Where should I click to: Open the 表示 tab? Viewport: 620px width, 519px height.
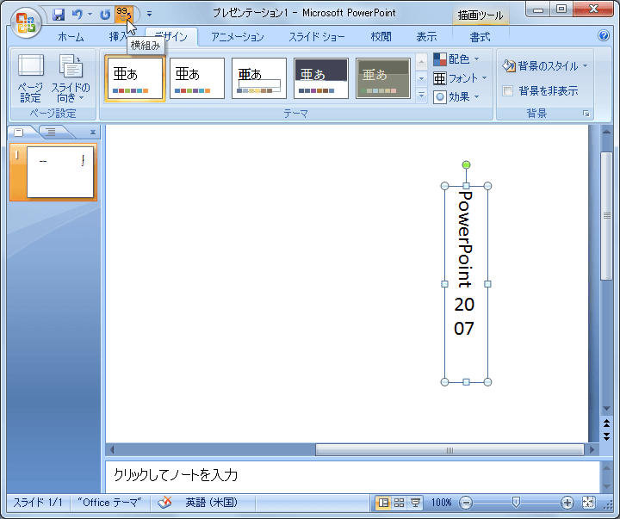426,37
